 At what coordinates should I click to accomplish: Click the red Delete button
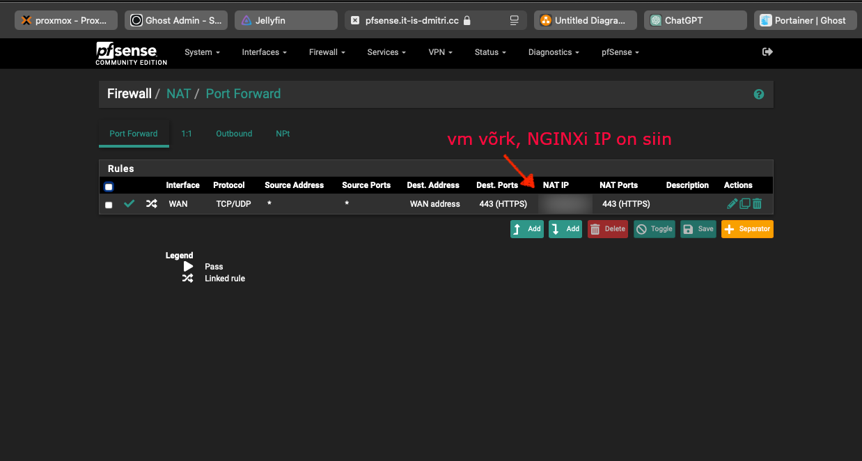coord(607,229)
